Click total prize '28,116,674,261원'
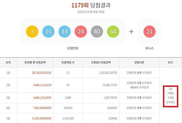This screenshot has height=123, width=182. pyautogui.click(x=42, y=73)
